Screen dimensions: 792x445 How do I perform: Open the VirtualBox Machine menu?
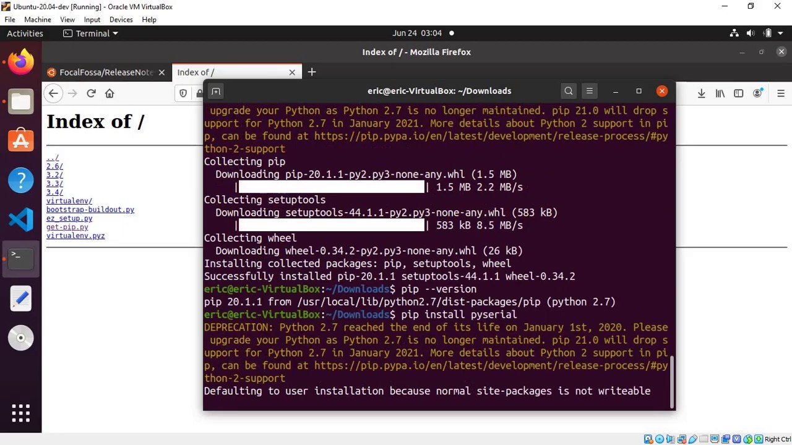point(38,20)
